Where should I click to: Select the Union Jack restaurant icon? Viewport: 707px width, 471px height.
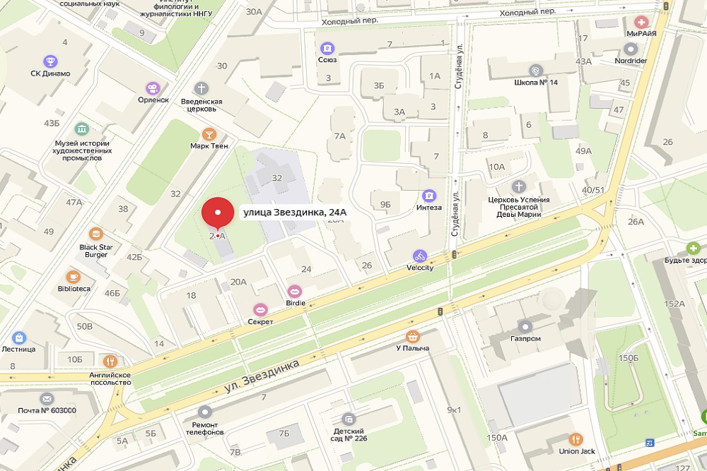[575, 439]
